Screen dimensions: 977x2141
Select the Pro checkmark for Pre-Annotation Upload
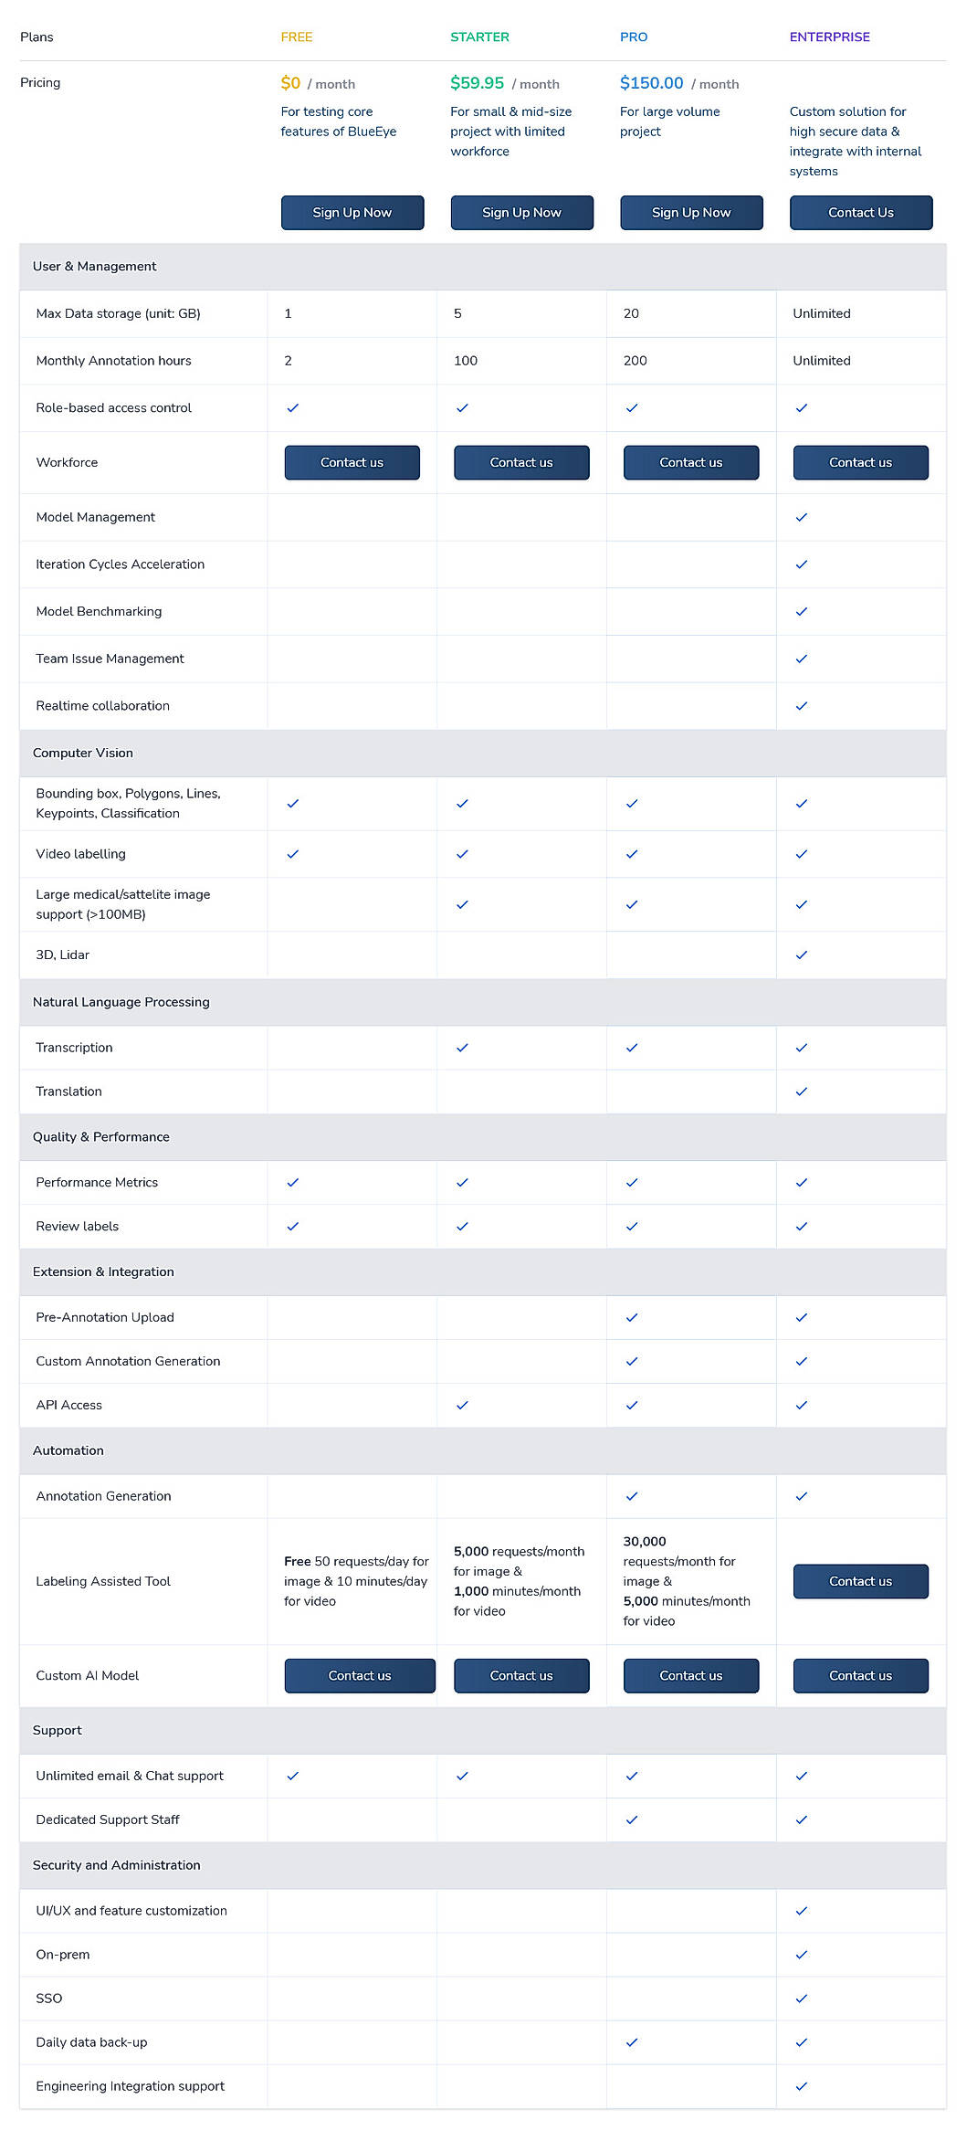(x=632, y=1317)
